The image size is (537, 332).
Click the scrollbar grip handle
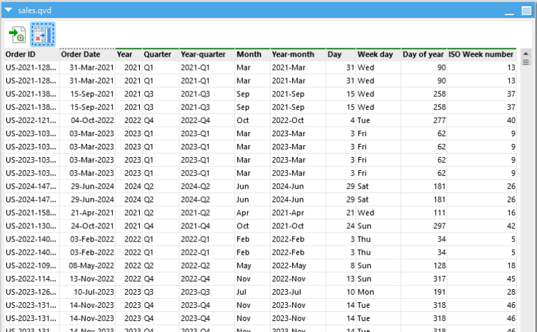coord(526,62)
